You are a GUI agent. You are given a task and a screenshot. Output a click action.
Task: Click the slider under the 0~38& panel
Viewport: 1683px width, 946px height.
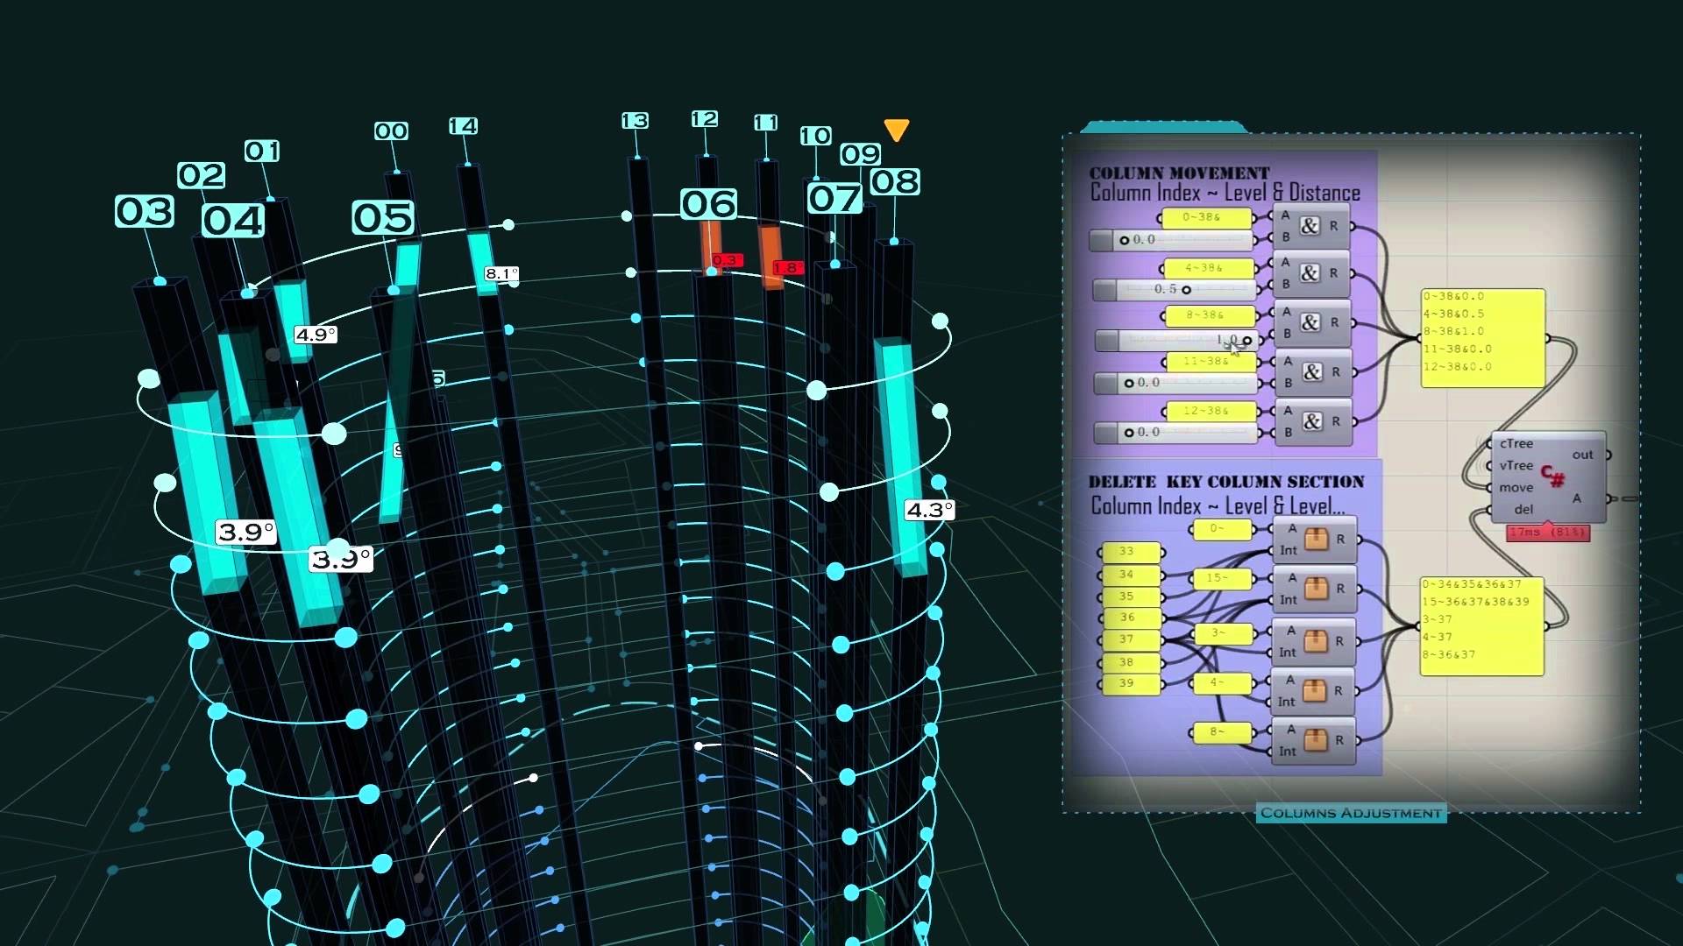pos(1173,239)
